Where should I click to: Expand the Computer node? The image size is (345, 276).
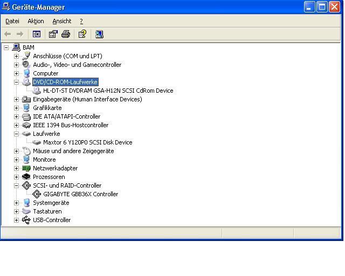click(x=16, y=73)
